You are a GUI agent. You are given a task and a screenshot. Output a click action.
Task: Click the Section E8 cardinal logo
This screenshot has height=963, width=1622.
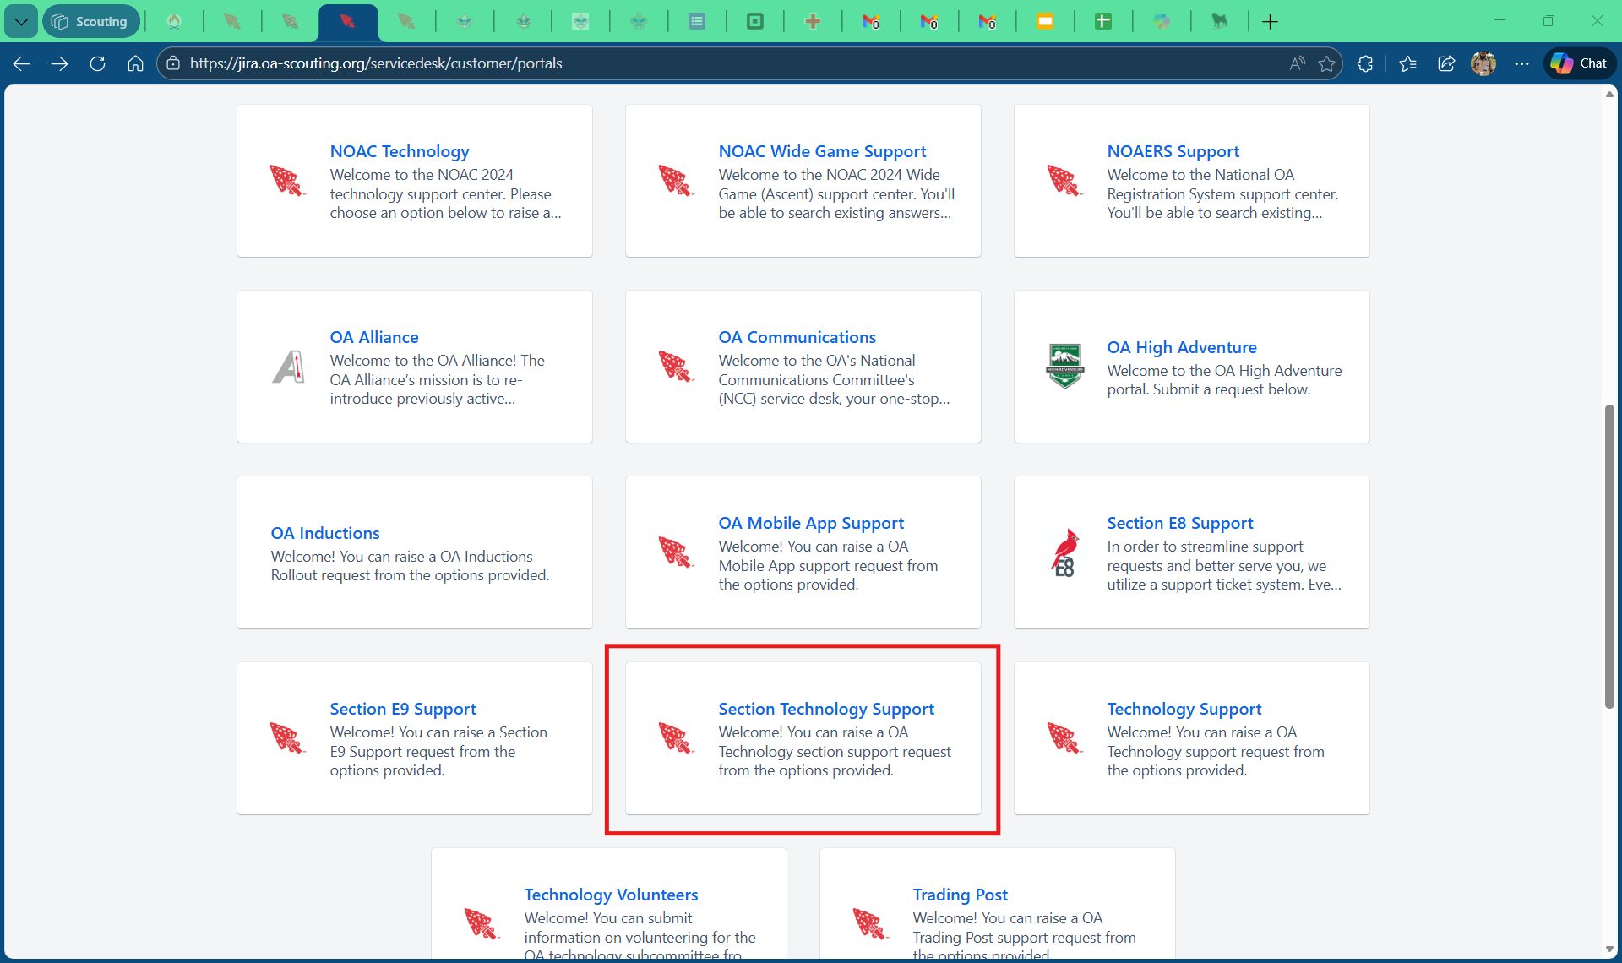tap(1064, 552)
